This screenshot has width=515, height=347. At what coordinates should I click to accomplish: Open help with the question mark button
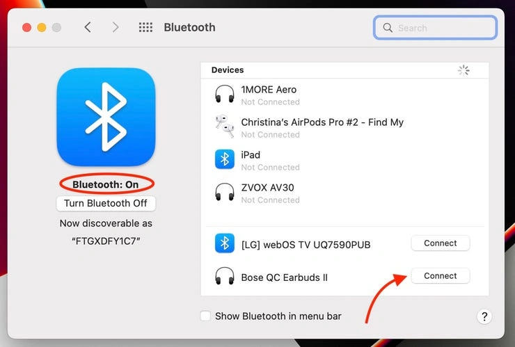(x=484, y=316)
